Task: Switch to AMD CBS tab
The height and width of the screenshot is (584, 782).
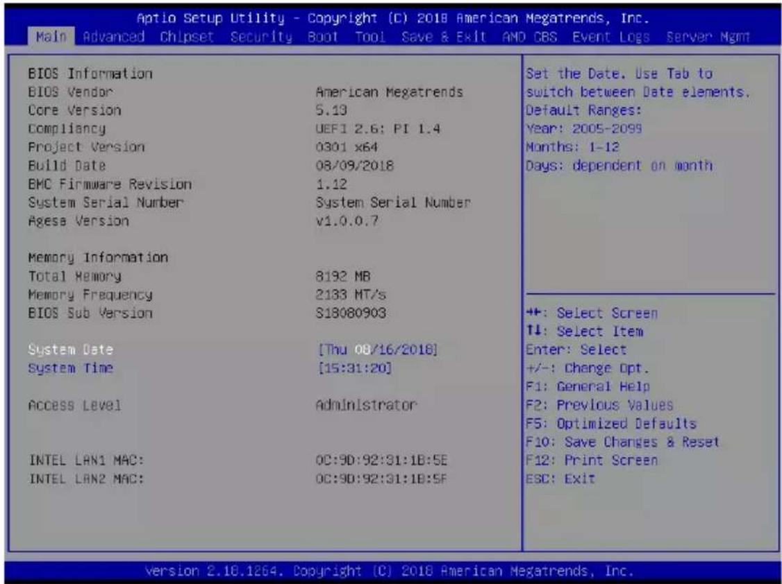Action: (x=529, y=37)
